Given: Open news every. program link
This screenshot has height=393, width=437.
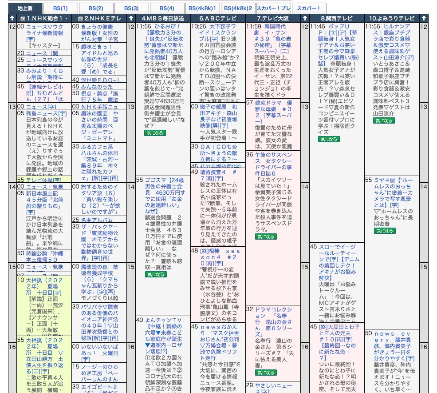Looking at the screenshot, I should 394,346.
